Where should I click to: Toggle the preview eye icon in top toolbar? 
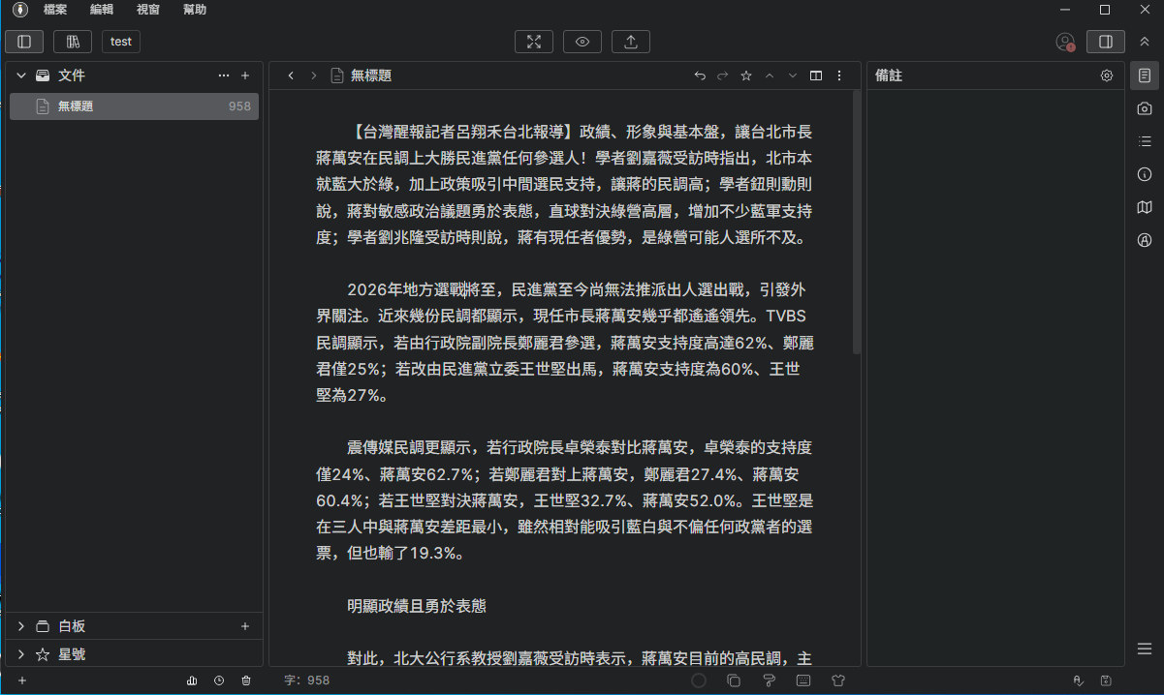pos(582,42)
